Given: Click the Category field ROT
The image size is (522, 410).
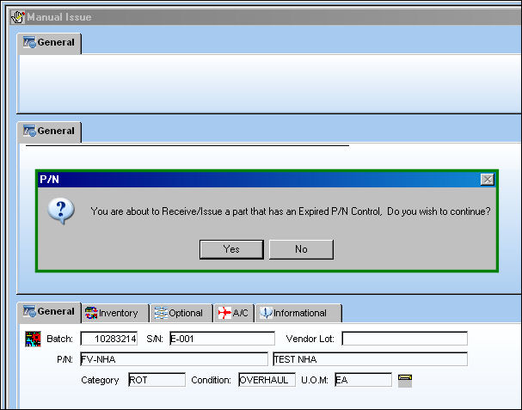Looking at the screenshot, I should 157,380.
